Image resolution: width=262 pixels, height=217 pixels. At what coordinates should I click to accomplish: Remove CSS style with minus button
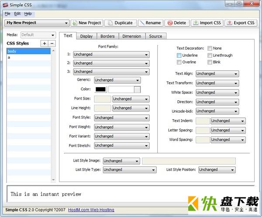point(52,43)
